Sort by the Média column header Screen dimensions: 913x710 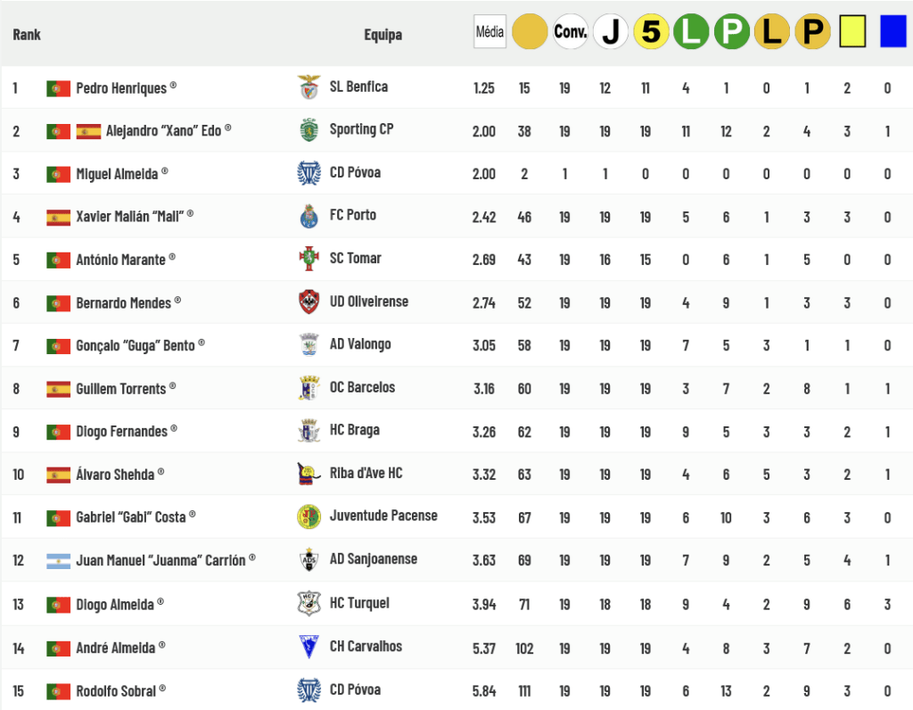(x=489, y=32)
